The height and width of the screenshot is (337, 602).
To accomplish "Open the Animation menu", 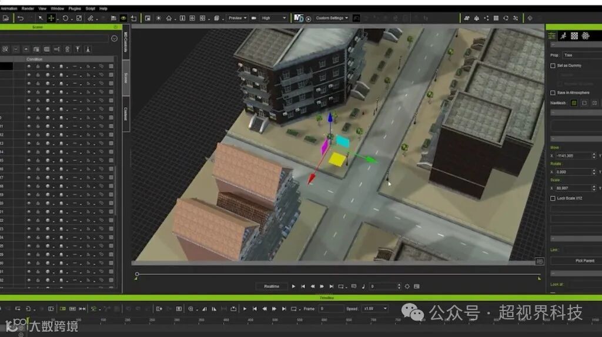I will click(8, 8).
